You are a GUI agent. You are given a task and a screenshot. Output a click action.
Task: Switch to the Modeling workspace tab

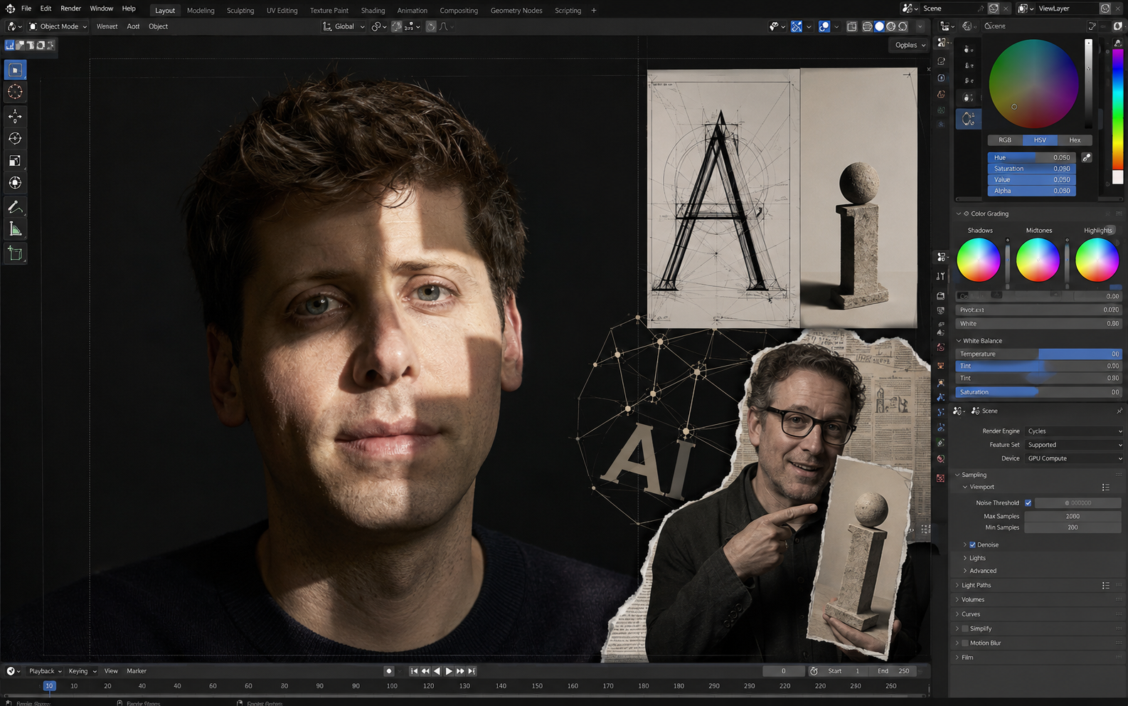click(201, 11)
